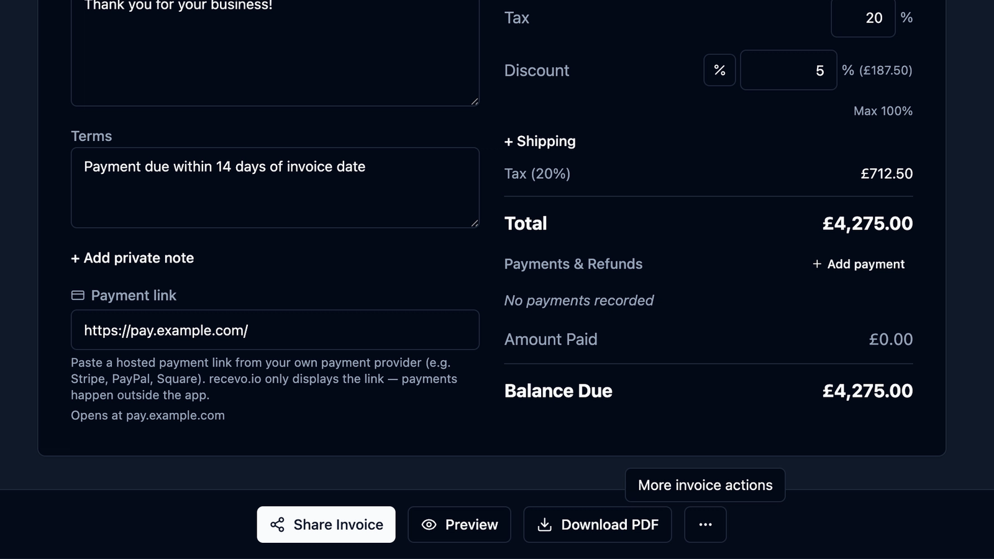The height and width of the screenshot is (559, 994).
Task: Click the 'No payments recorded' text
Action: coord(579,301)
